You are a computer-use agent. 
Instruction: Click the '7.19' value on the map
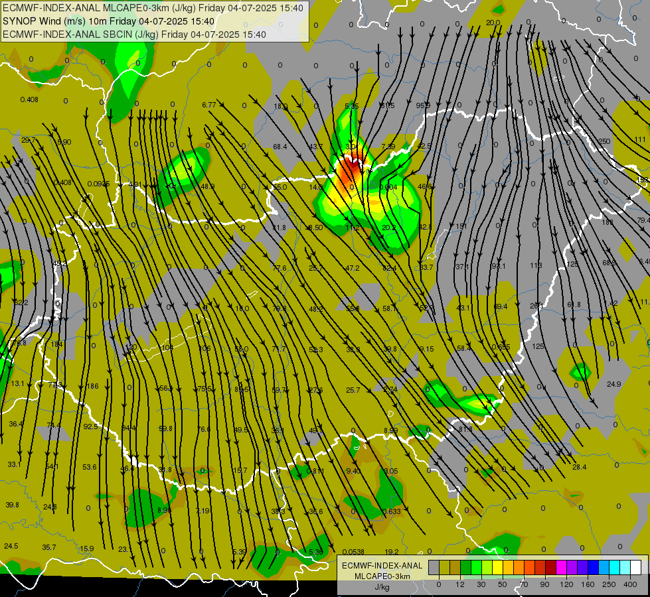coord(203,511)
